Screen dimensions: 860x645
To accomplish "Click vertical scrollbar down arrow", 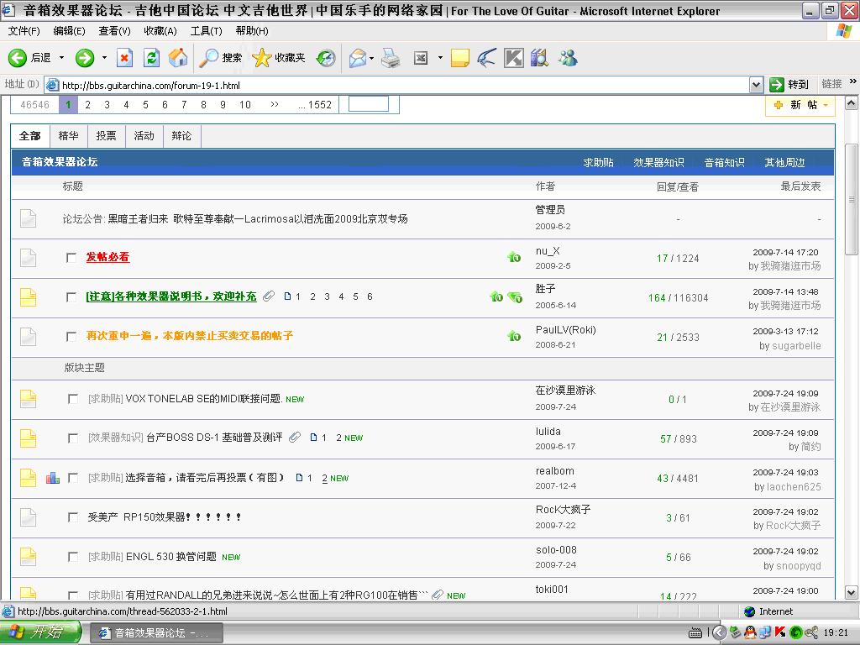I will point(852,592).
